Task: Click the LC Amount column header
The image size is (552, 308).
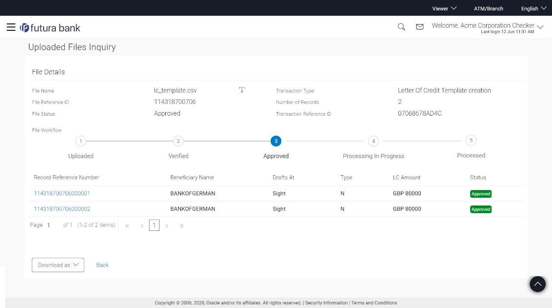Action: (x=407, y=177)
